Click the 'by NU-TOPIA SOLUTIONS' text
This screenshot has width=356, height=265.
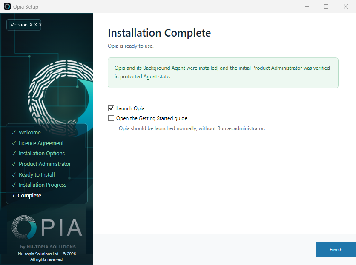[48, 247]
